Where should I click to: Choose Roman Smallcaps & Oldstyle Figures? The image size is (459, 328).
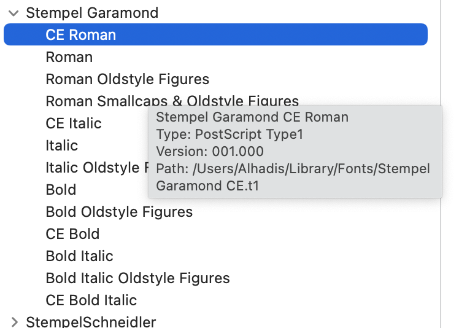(x=172, y=101)
